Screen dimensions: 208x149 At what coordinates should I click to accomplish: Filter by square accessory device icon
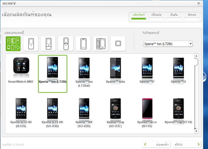point(118,44)
